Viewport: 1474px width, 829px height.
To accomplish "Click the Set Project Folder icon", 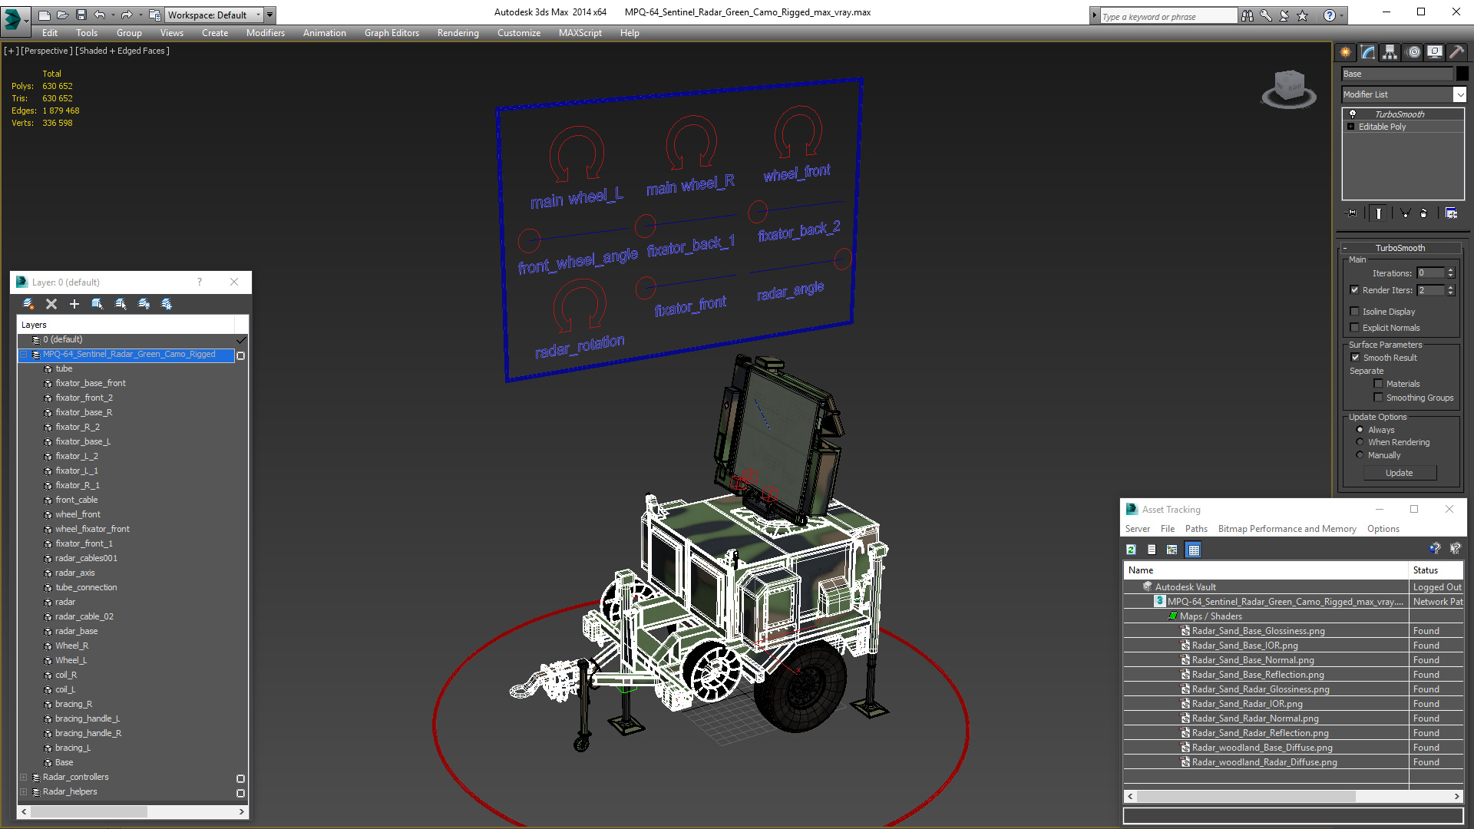I will coord(154,15).
